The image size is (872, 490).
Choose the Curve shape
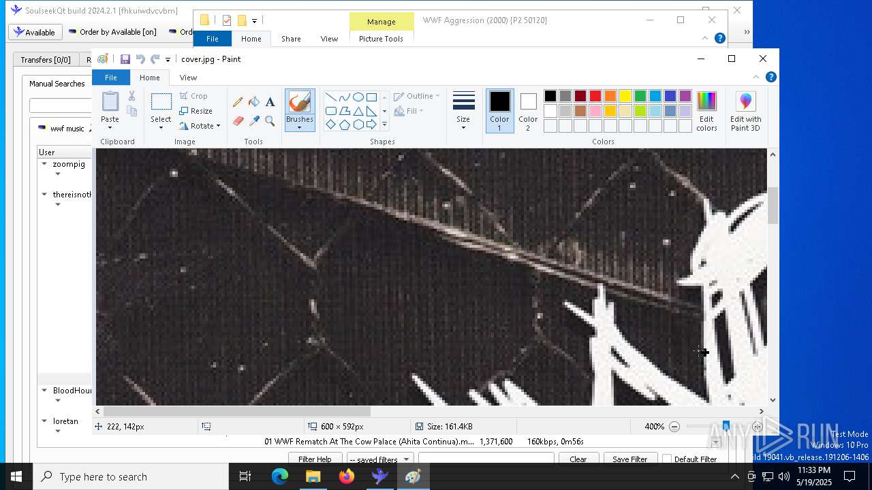pyautogui.click(x=344, y=97)
